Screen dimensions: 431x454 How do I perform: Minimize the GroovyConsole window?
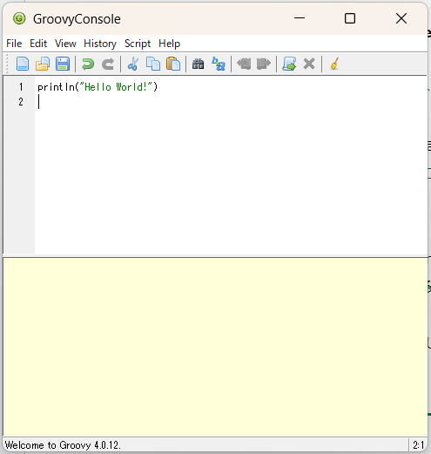click(300, 18)
